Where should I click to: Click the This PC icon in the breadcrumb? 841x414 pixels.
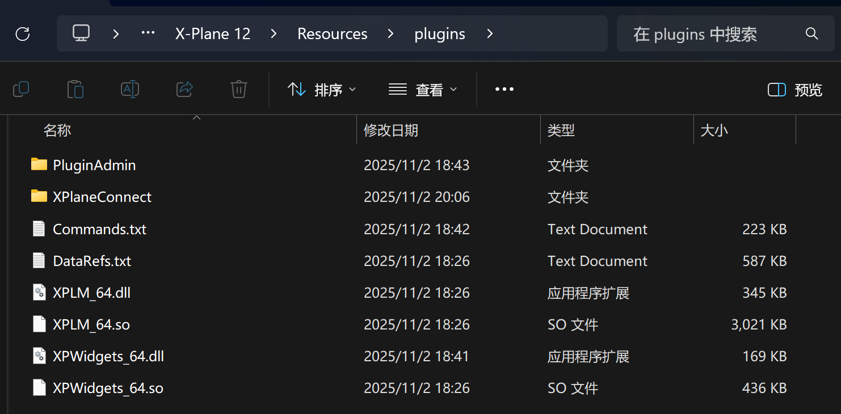81,33
